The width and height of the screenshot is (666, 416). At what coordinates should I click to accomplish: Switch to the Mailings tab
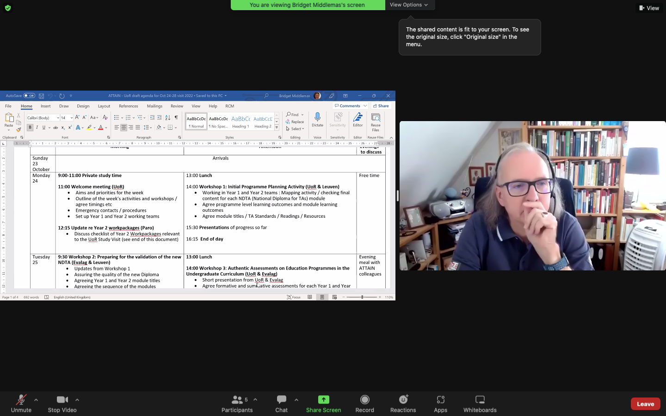click(154, 106)
